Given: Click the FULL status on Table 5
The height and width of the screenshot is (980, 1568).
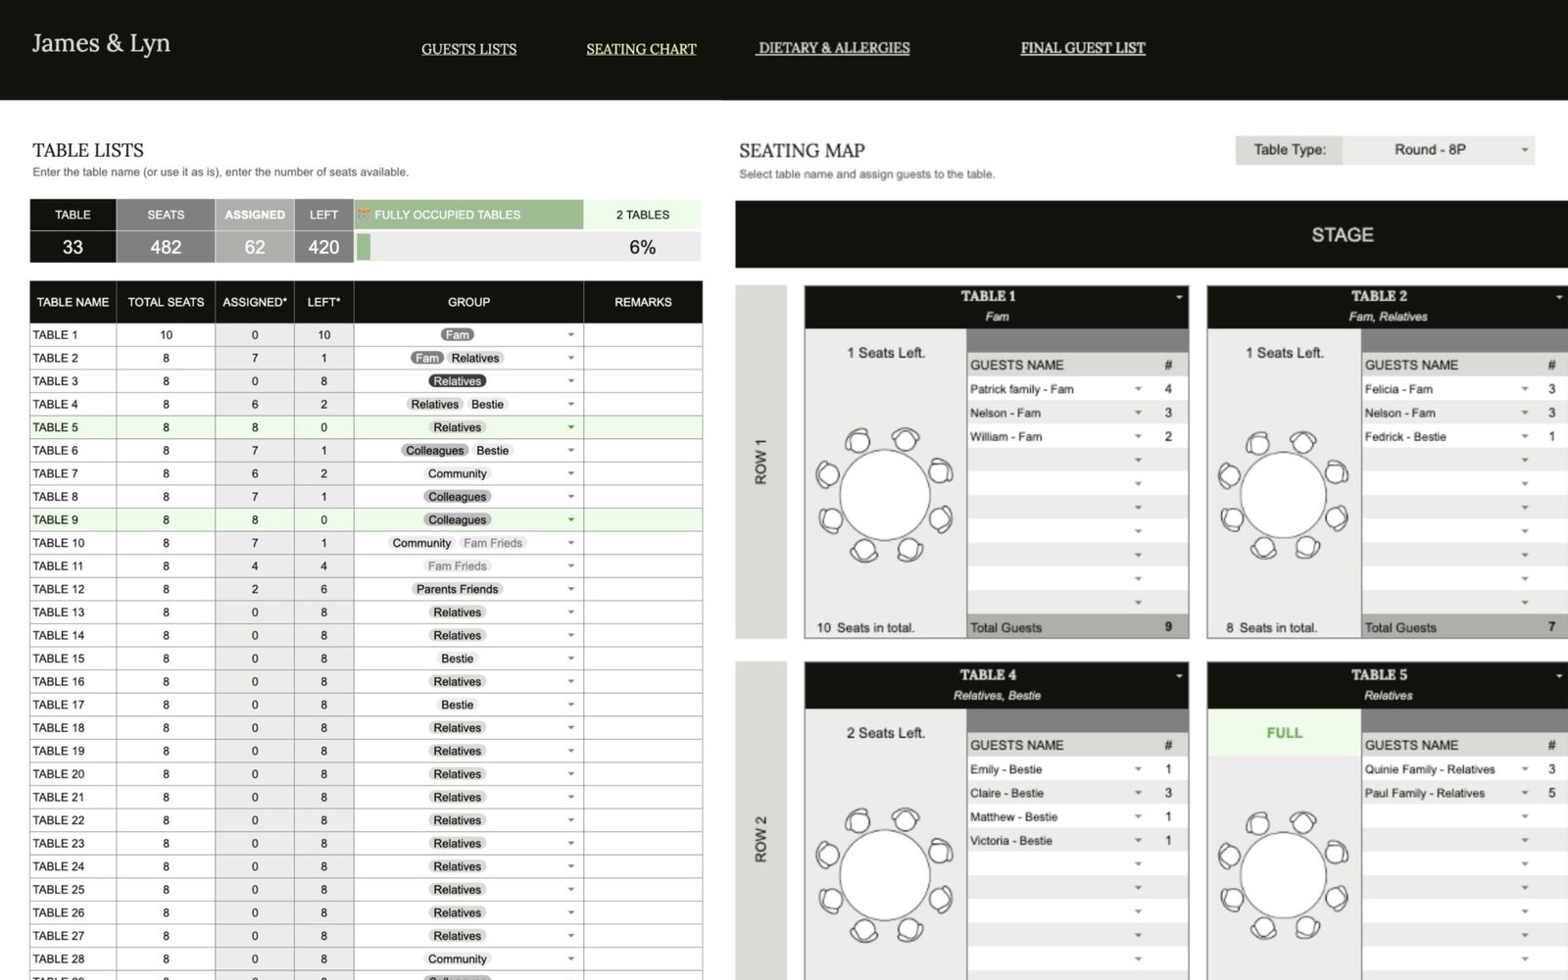Looking at the screenshot, I should (1284, 733).
